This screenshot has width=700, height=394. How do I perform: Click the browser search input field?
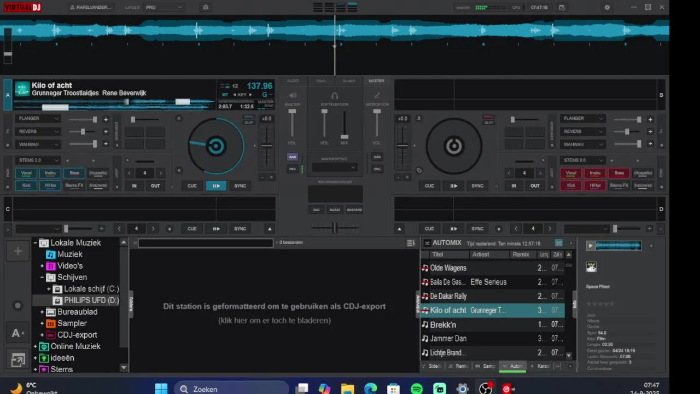[206, 243]
